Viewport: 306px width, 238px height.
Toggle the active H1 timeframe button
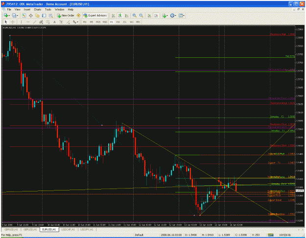point(112,22)
